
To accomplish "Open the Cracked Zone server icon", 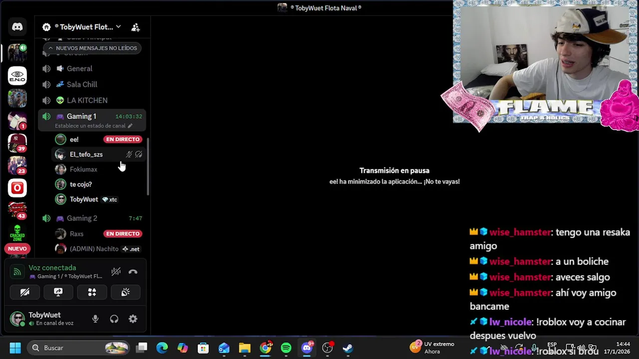I will [x=17, y=233].
